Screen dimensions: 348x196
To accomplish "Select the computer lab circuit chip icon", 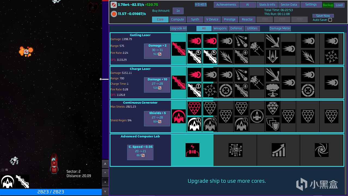I will click(x=235, y=150).
